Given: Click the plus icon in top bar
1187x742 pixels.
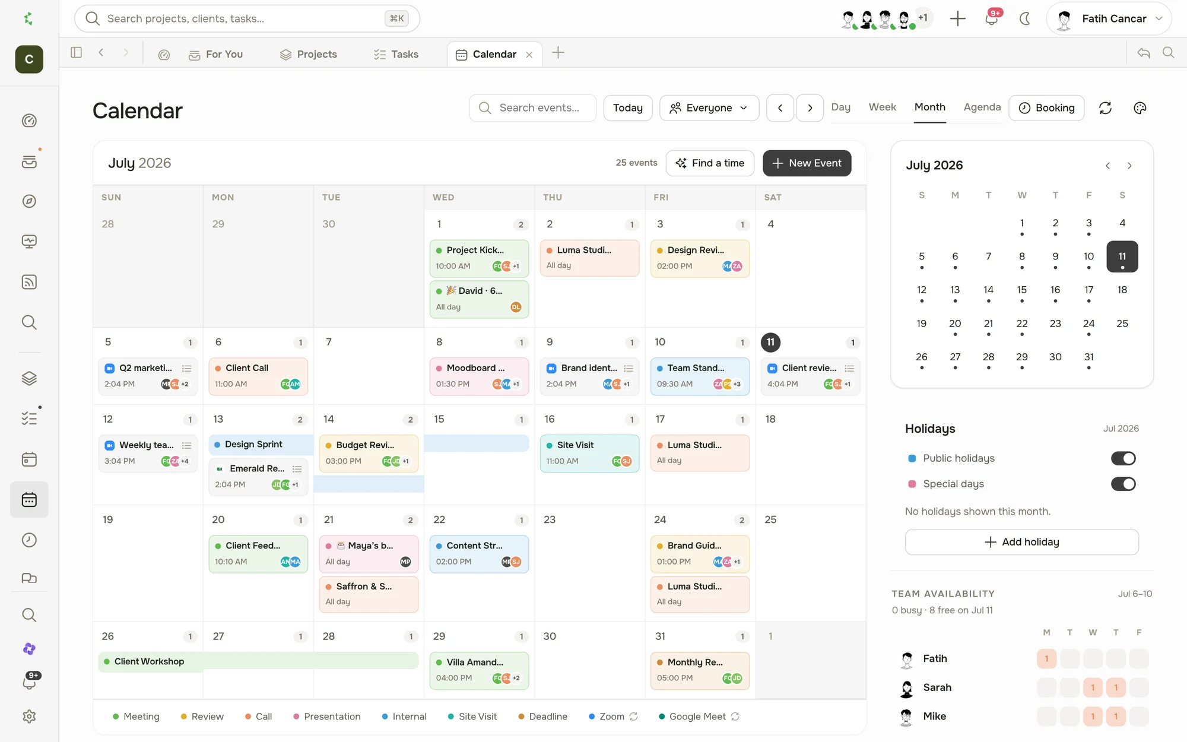Looking at the screenshot, I should pos(957,18).
